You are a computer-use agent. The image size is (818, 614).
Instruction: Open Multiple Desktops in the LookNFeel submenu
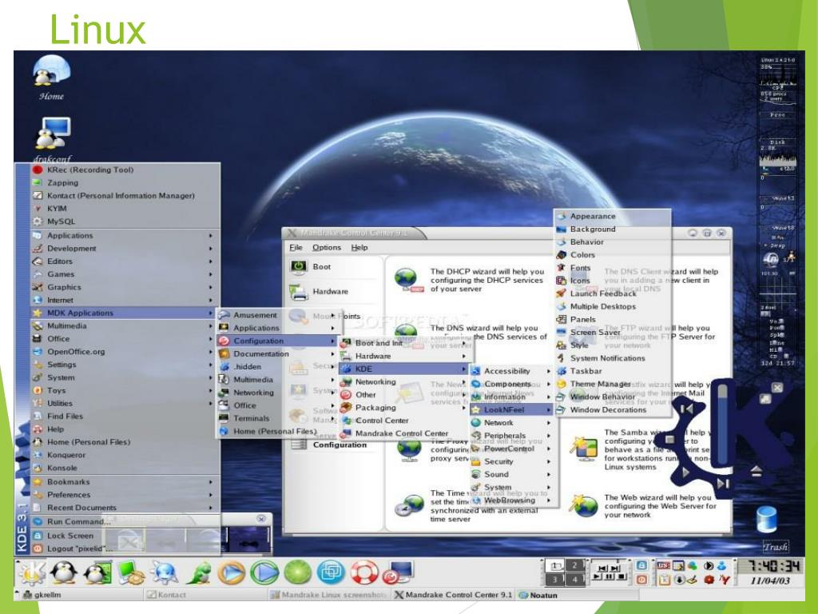(x=613, y=306)
